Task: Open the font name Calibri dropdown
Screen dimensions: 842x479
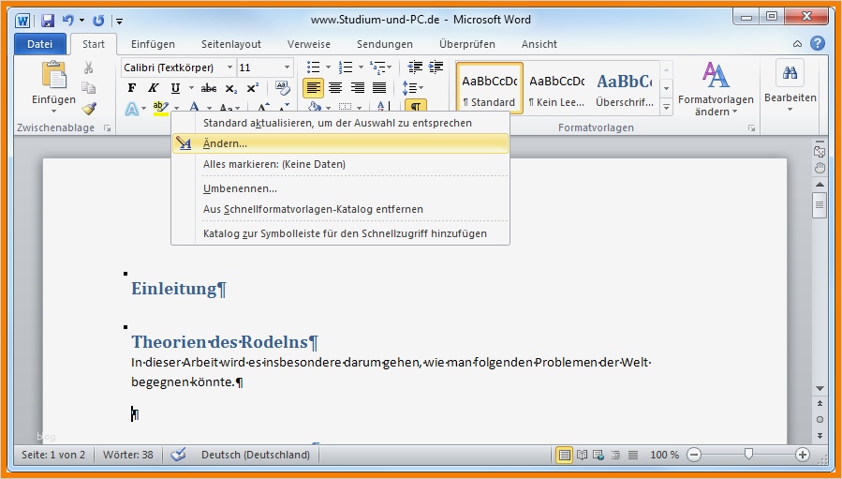Action: [x=229, y=67]
